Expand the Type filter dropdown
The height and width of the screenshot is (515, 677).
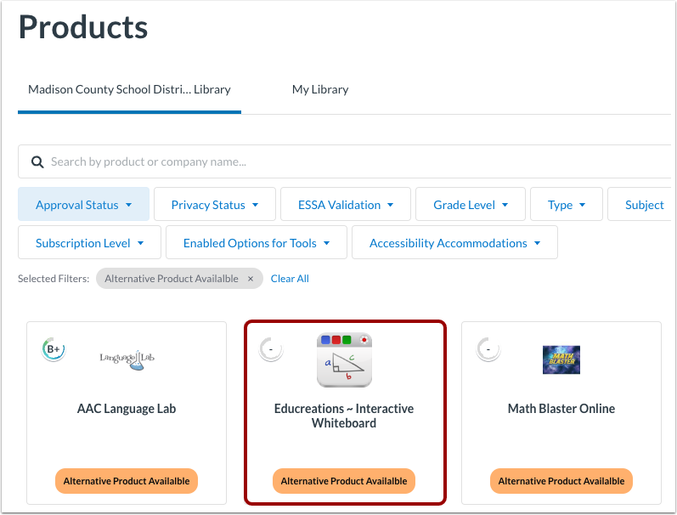coord(567,204)
